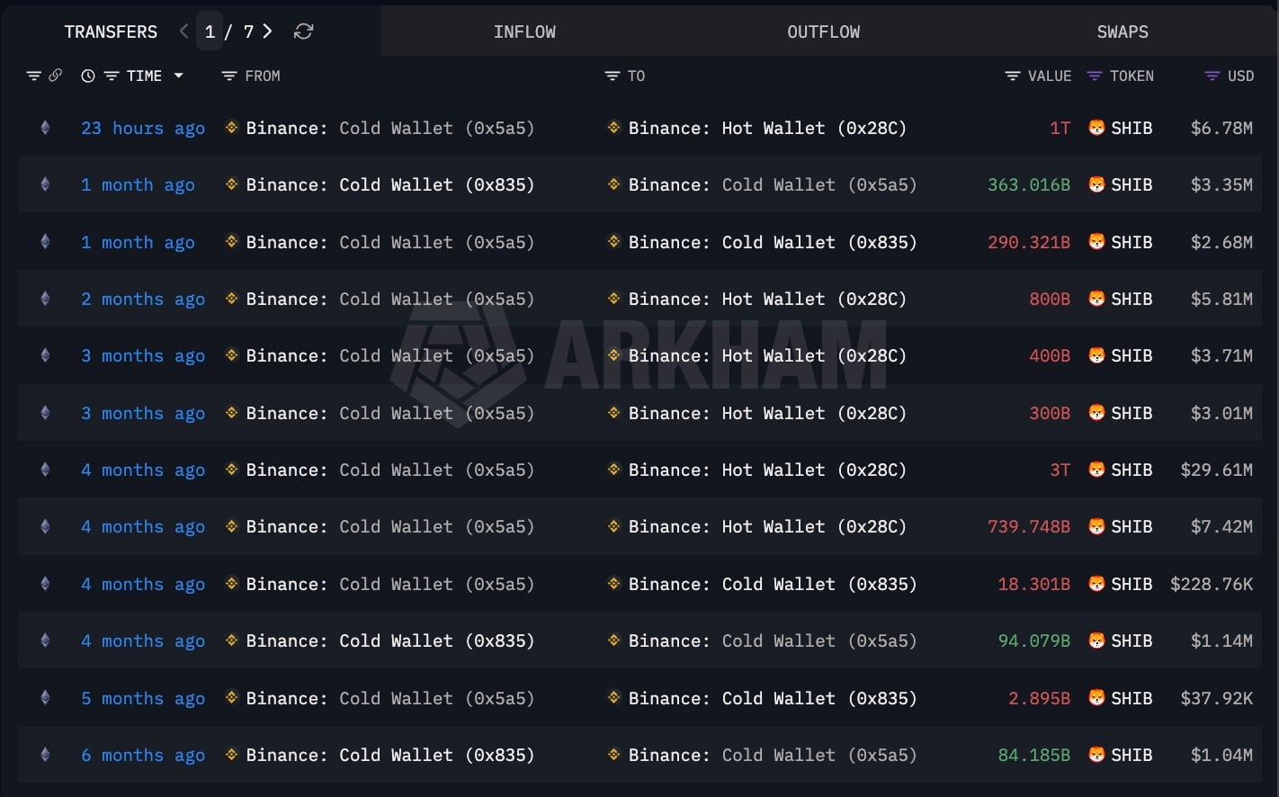Viewport: 1279px width, 797px height.
Task: Click the 6 months ago transaction timestamp
Action: click(143, 755)
